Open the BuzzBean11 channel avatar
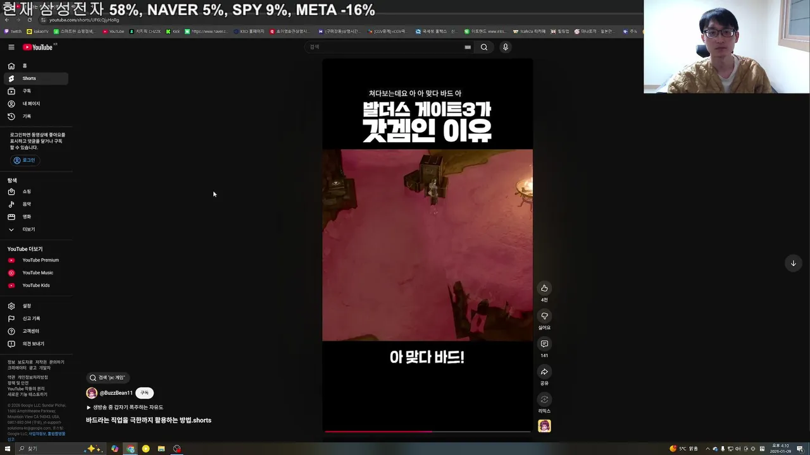Viewport: 810px width, 455px height. coord(92,393)
